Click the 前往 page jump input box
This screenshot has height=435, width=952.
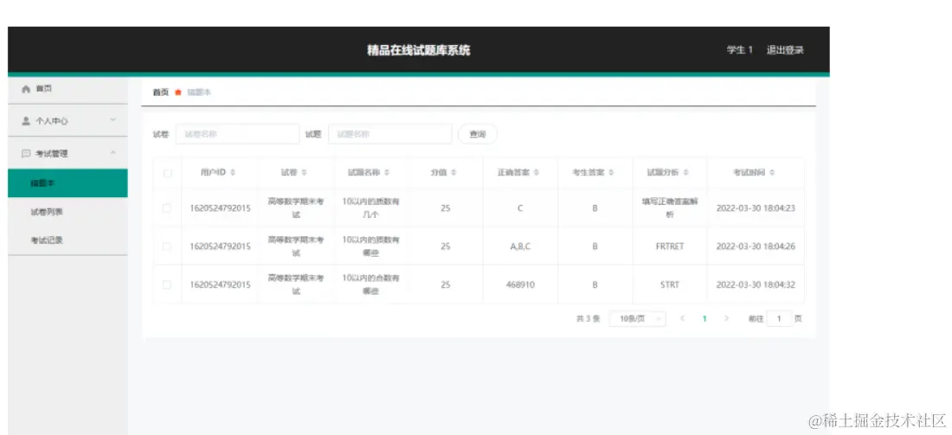pos(780,318)
